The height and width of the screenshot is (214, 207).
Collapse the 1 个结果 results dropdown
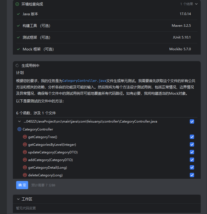(196, 4)
